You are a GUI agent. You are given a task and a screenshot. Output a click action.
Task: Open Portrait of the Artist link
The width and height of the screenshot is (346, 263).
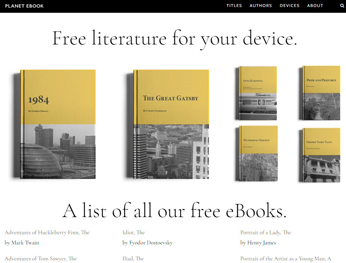pos(286,259)
